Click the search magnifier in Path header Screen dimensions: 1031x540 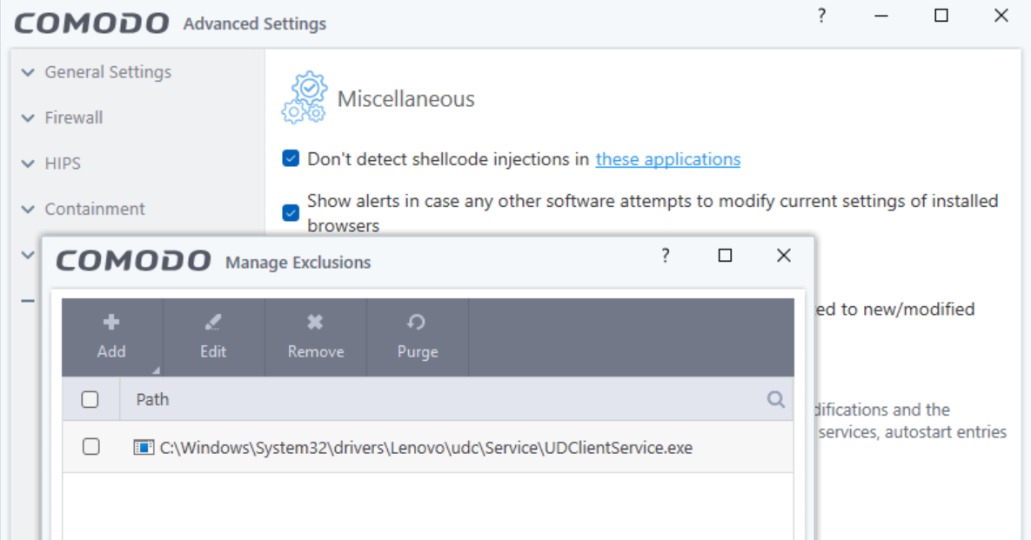click(775, 400)
